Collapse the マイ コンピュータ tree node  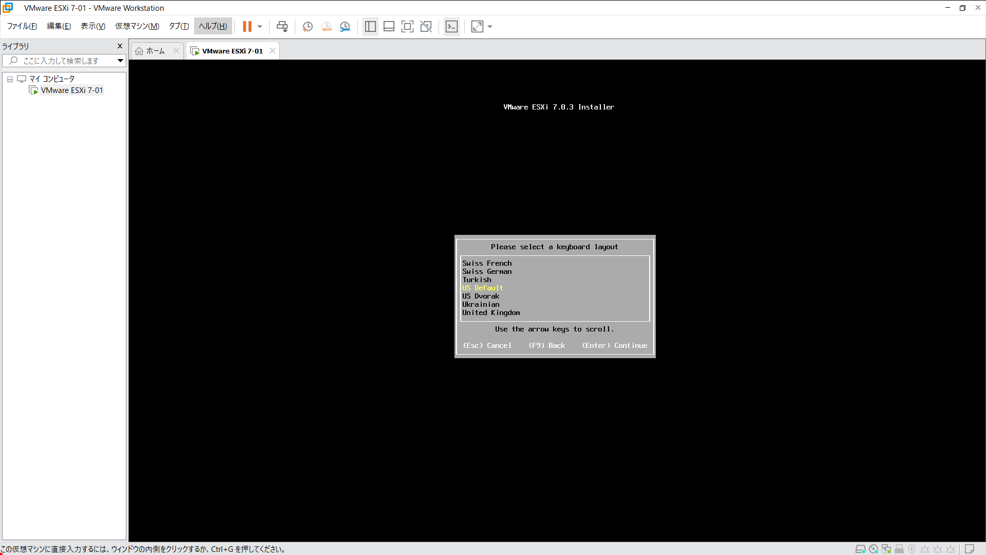point(10,79)
